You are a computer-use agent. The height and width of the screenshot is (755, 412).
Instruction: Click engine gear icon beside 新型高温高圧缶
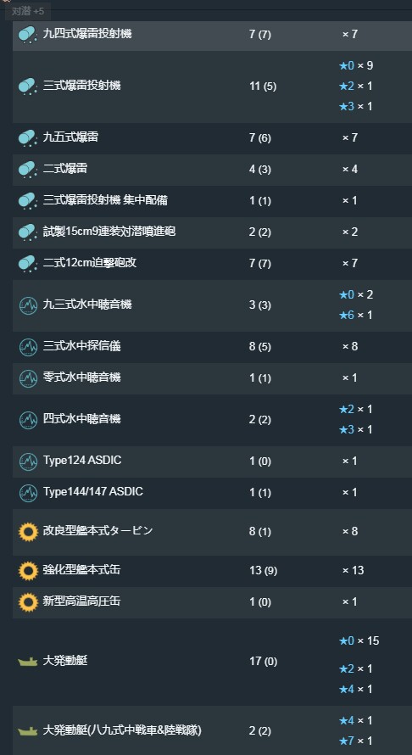(28, 602)
